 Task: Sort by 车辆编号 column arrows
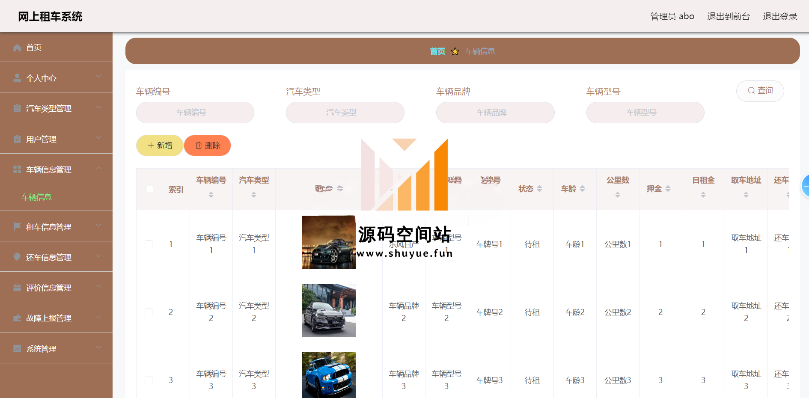(211, 195)
